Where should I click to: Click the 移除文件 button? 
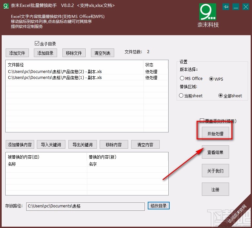tap(74, 53)
